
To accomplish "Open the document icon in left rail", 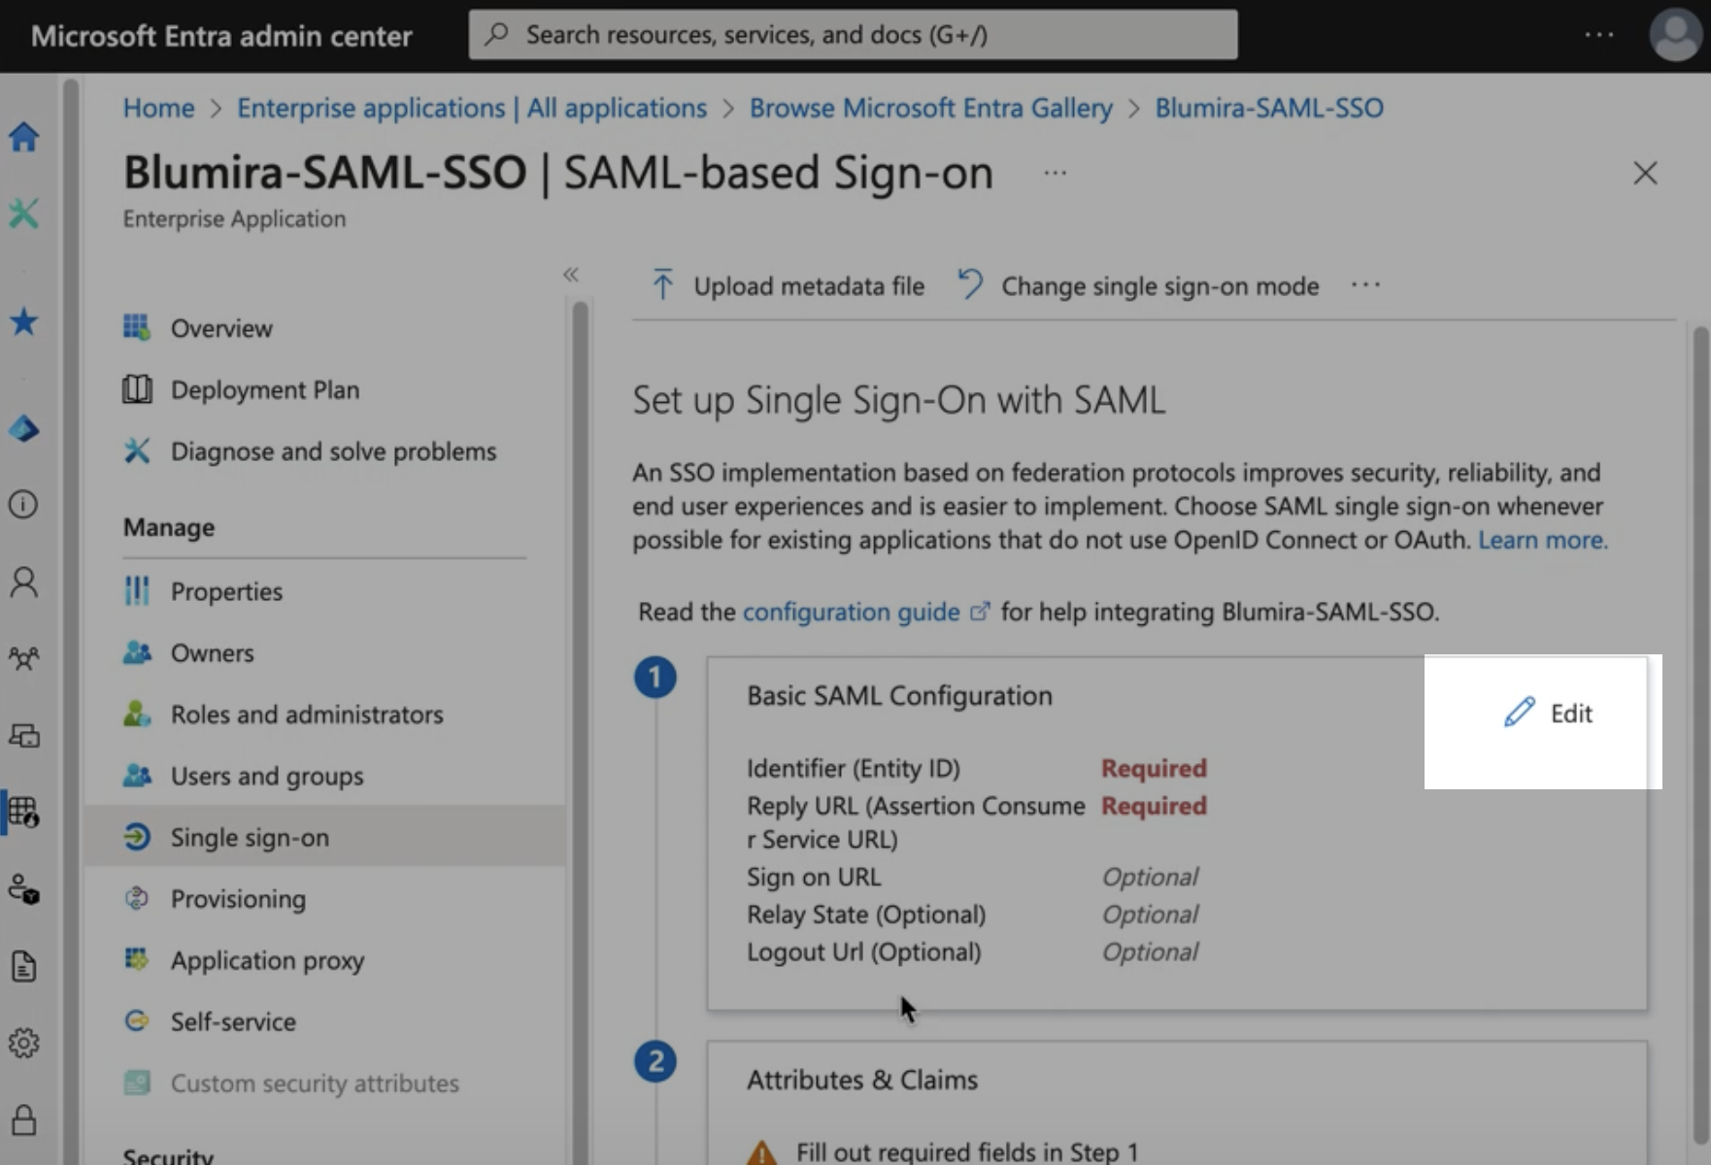I will [x=23, y=966].
